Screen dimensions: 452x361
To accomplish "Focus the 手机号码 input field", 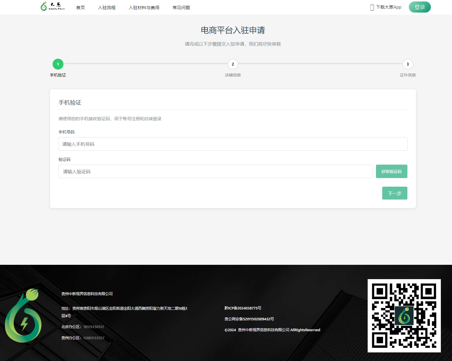I will 233,144.
